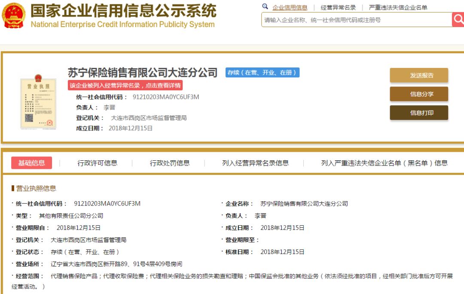
Task: Click the blue 存续 status badge
Action: click(262, 73)
